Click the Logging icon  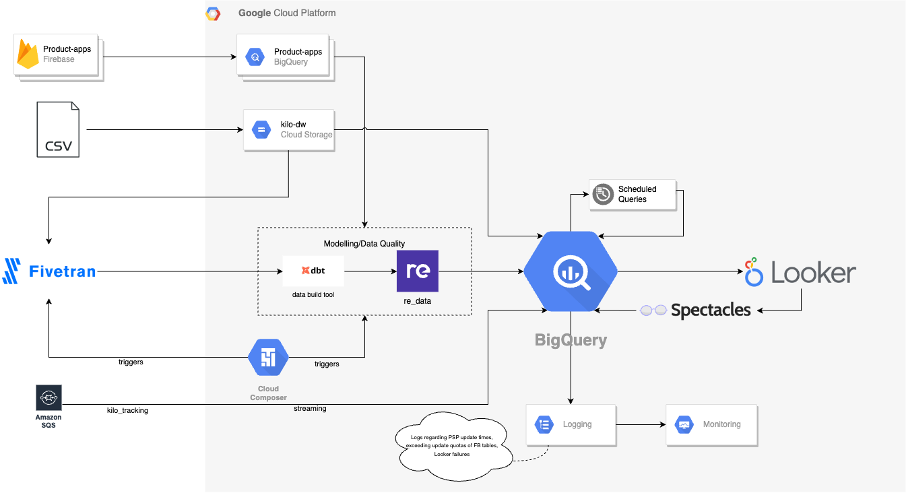(544, 425)
